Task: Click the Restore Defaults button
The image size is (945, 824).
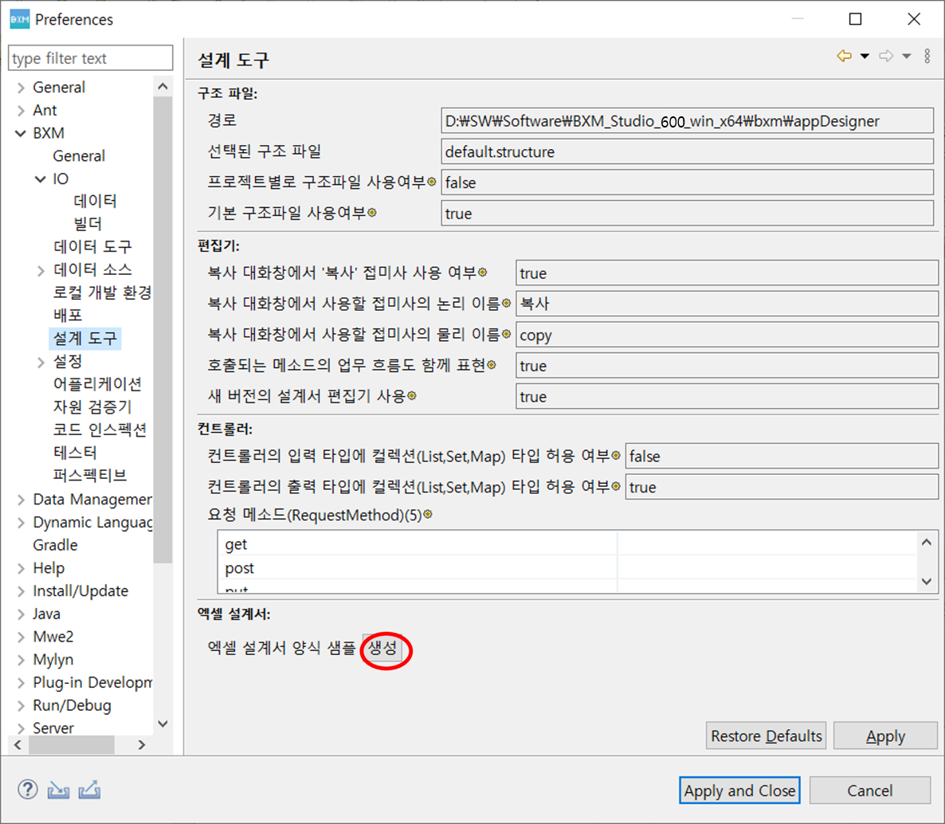Action: [x=766, y=736]
